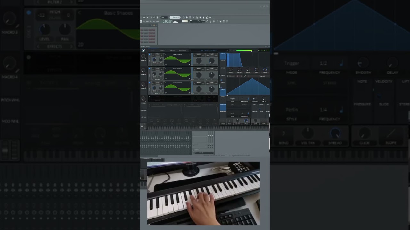Screen dimensions: 410x230
Task: Go to previous preset with left arrow
Action: [x=190, y=50]
